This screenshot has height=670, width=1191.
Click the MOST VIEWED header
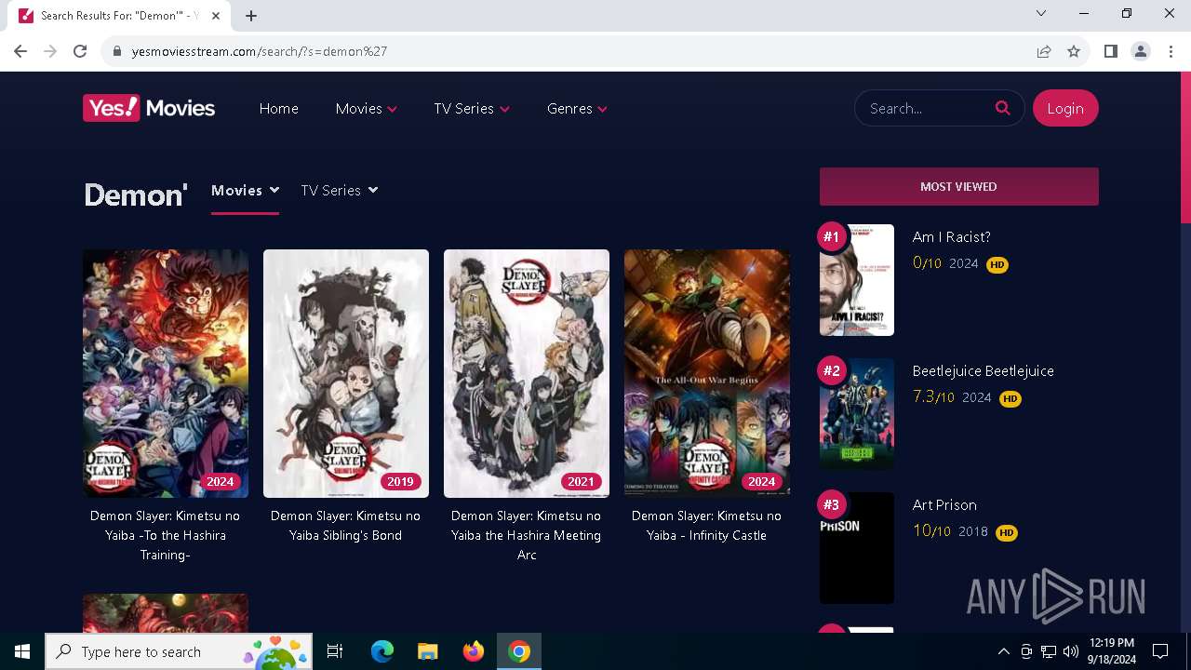point(958,186)
